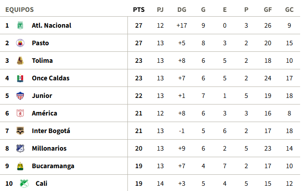Click the Tolima team crest icon
Image resolution: width=301 pixels, height=191 pixels.
tap(20, 61)
